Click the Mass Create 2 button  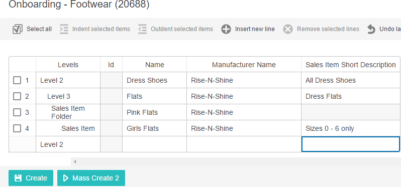91,178
